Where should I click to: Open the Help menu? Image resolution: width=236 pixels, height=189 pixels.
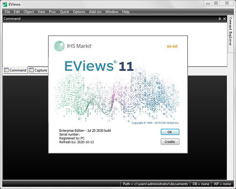click(x=126, y=12)
